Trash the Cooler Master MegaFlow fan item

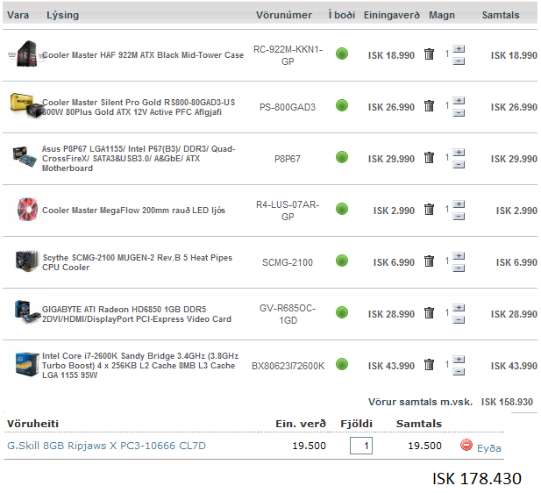[429, 210]
